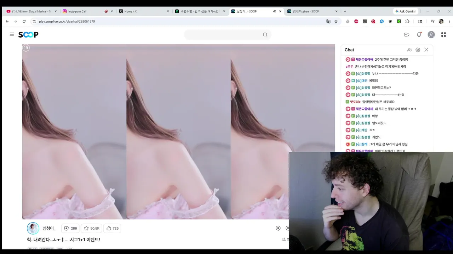Click the SOOP logo
Screen dimensions: 453x254
click(x=28, y=35)
